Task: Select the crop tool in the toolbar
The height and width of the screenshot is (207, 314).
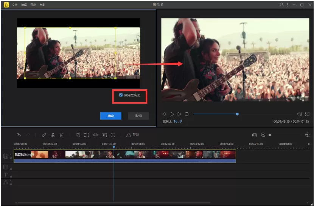Action: tap(78, 135)
